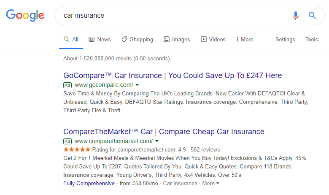329x195 pixels.
Task: Click the news icon beside News
Action: [92, 39]
